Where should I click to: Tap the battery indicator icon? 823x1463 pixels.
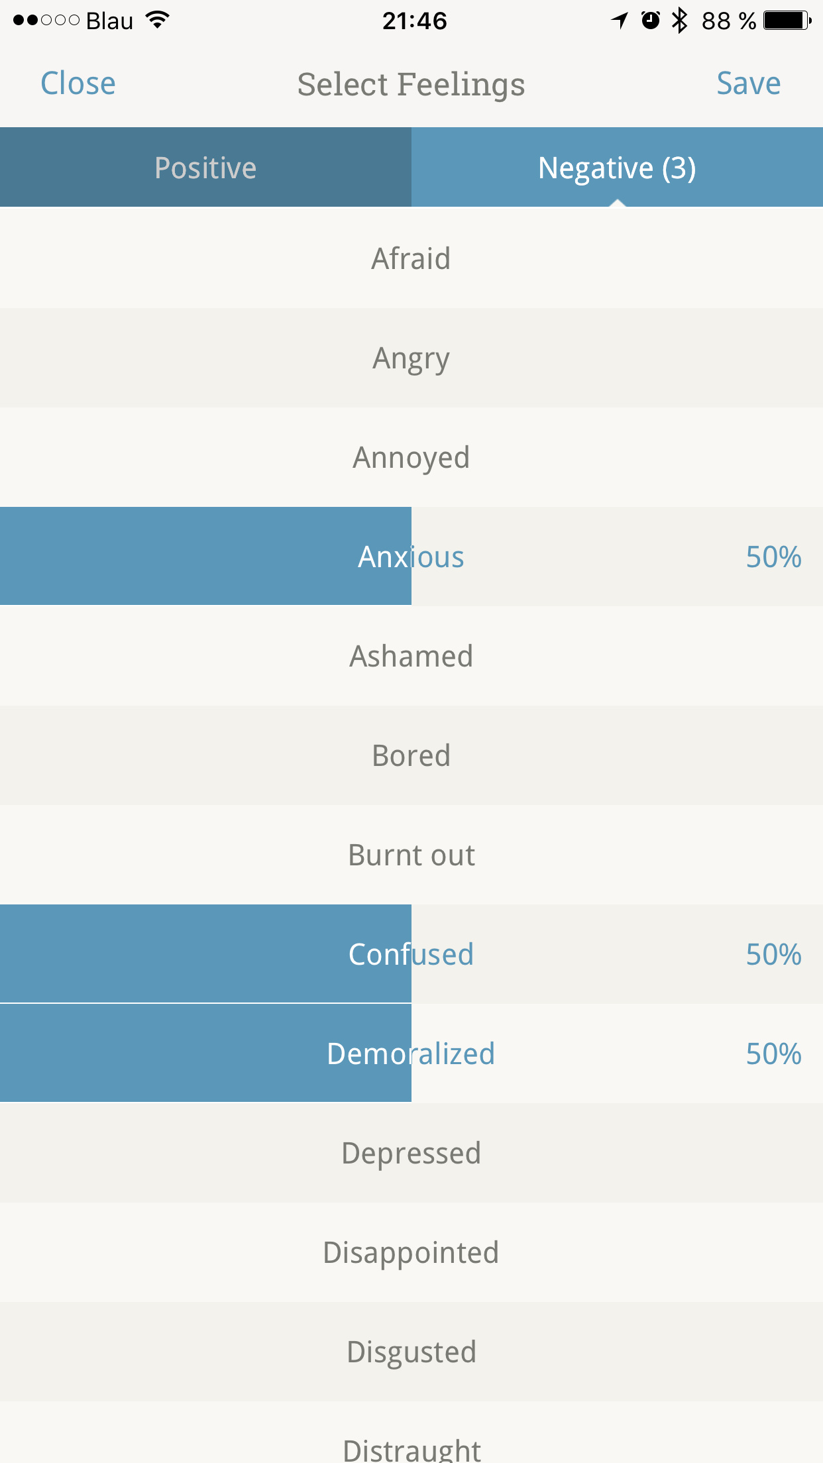[787, 21]
